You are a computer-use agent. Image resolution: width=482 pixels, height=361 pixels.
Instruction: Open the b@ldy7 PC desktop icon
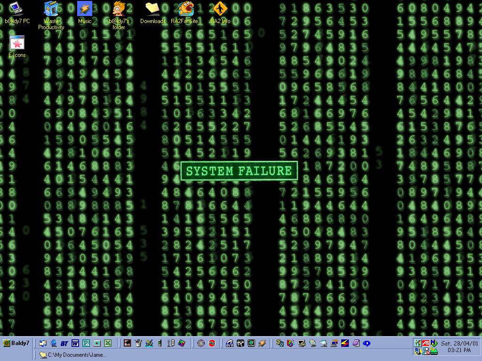17,8
